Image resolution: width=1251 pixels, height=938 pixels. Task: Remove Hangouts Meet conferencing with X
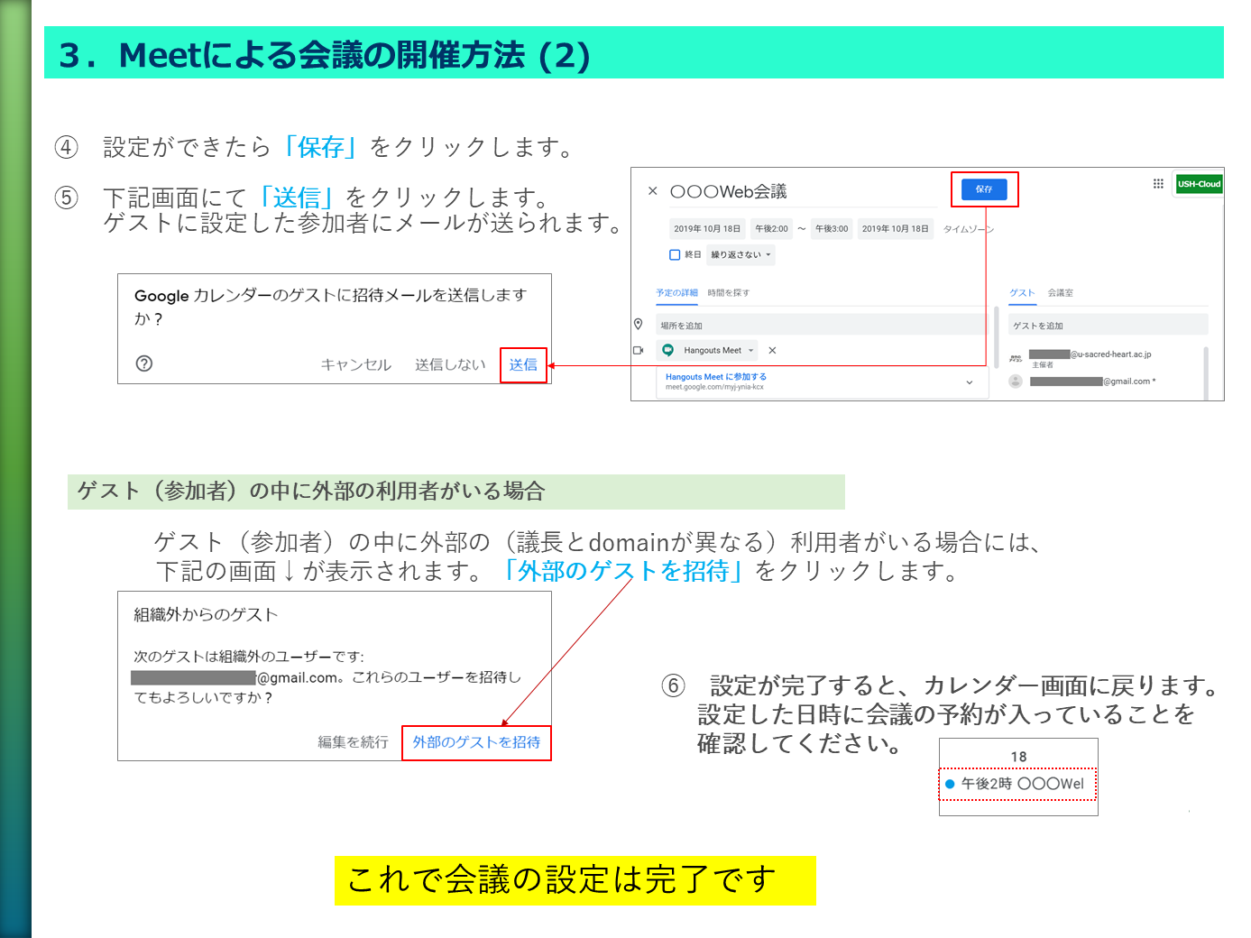click(772, 350)
